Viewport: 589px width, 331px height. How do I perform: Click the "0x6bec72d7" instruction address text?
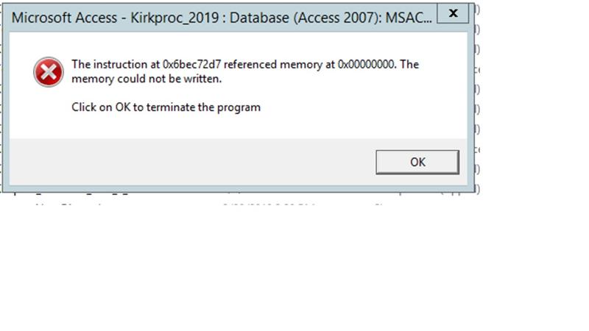191,64
